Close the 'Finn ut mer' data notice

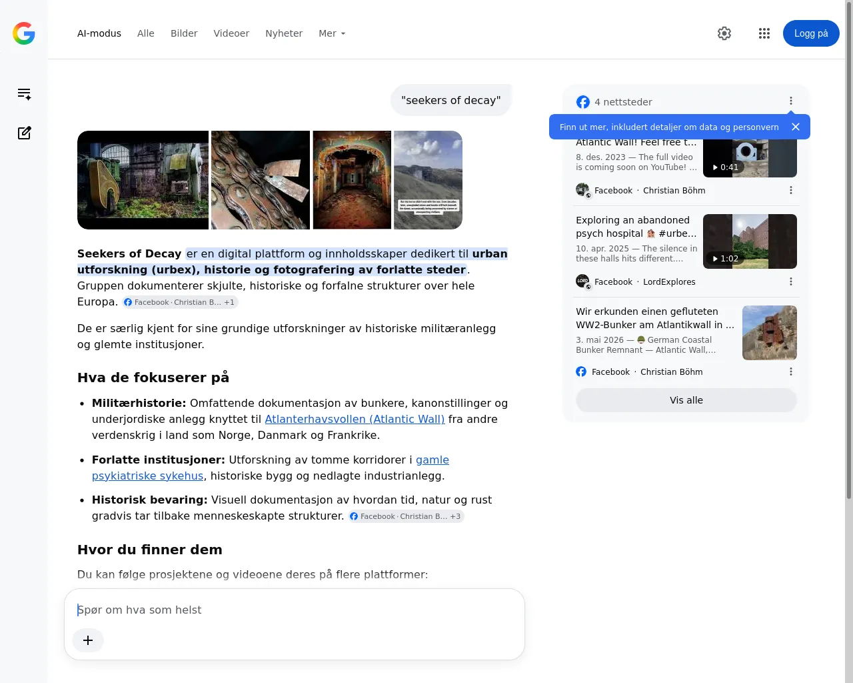click(795, 127)
